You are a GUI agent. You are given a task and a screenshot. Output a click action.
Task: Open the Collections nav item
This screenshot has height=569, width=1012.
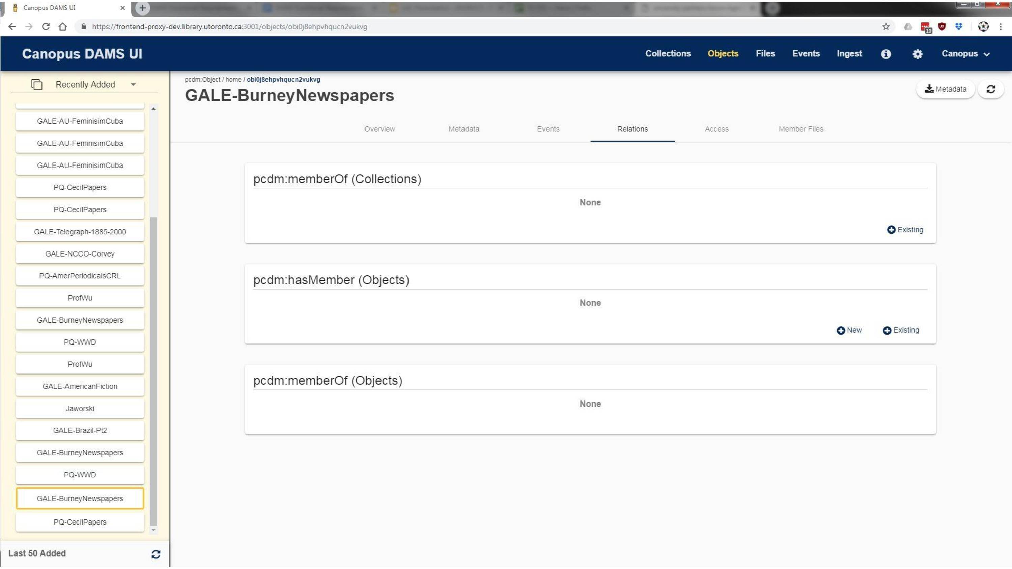tap(668, 54)
